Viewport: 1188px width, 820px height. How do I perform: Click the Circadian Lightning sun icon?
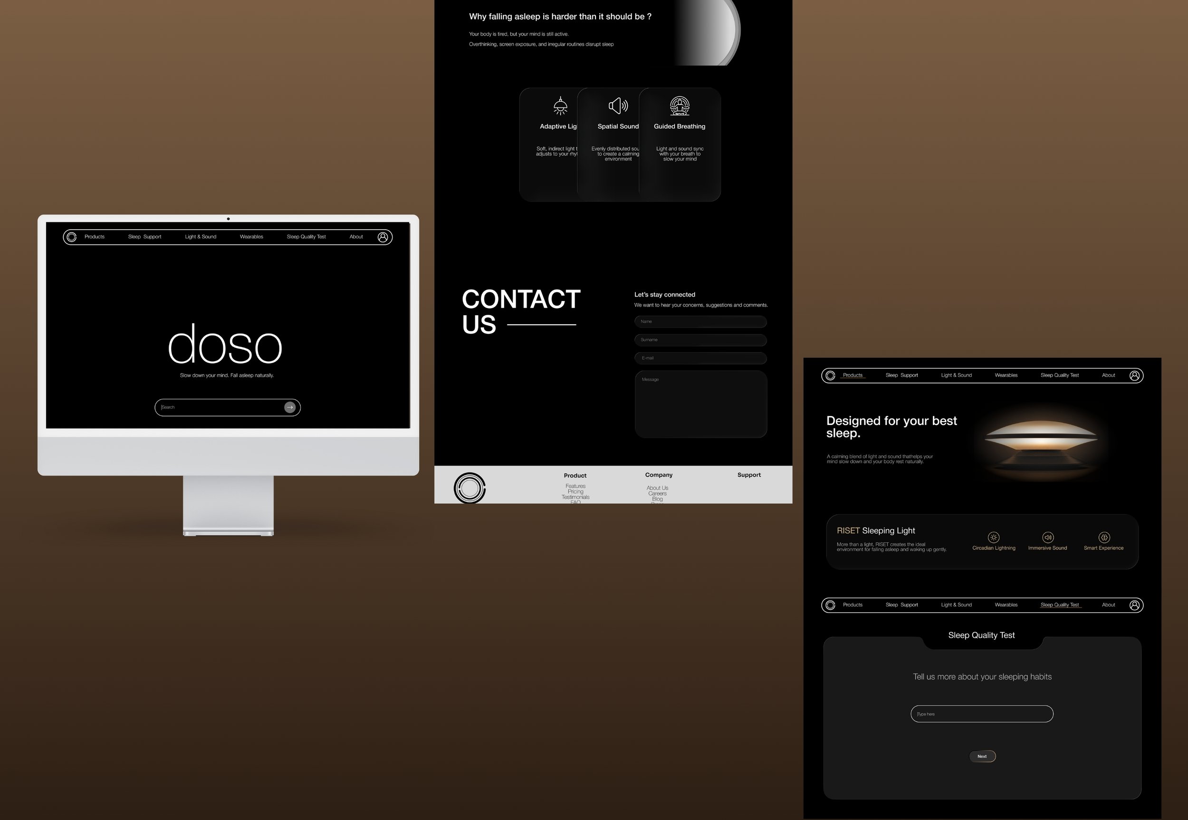pyautogui.click(x=994, y=538)
